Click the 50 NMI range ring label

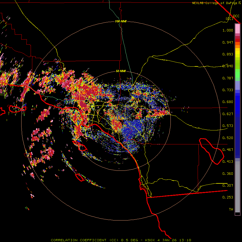point(121,71)
